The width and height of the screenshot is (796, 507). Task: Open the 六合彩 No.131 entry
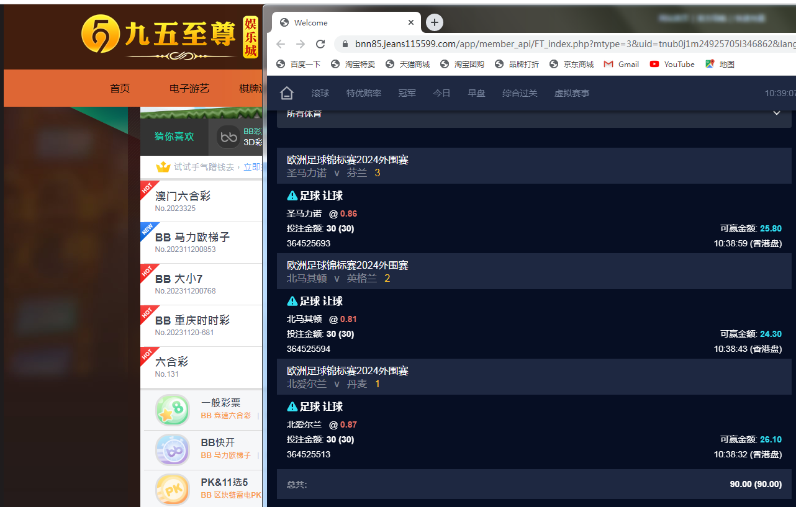201,367
